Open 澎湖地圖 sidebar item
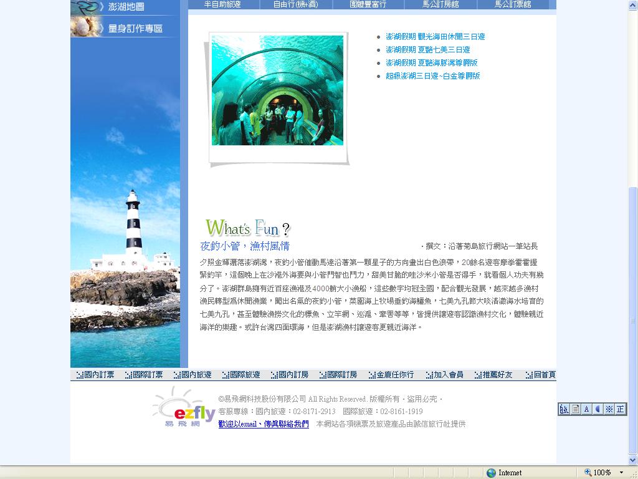The width and height of the screenshot is (638, 479). pos(125,7)
